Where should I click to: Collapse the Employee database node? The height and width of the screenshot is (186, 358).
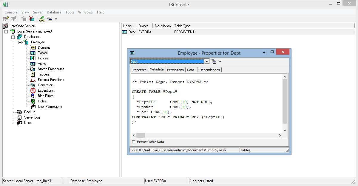(20, 42)
